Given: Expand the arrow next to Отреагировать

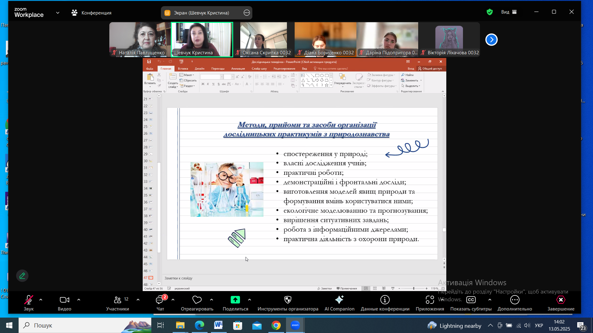Looking at the screenshot, I should [212, 300].
